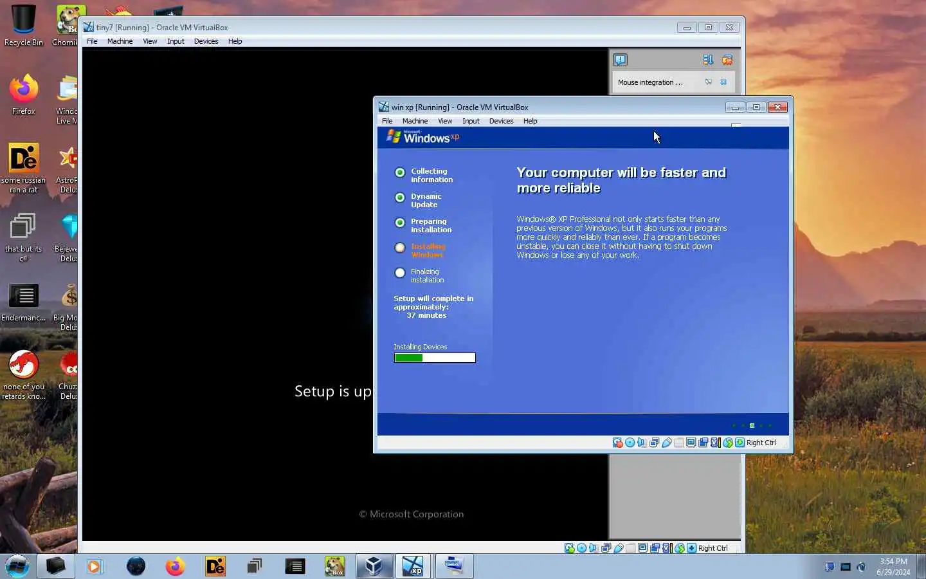The height and width of the screenshot is (579, 926).
Task: Open Firefox from the taskbar
Action: pos(175,566)
